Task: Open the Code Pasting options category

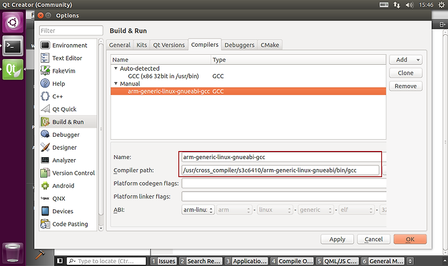Action: pos(68,224)
